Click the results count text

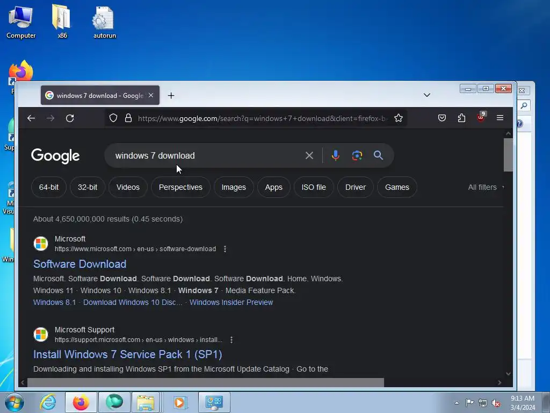click(107, 219)
